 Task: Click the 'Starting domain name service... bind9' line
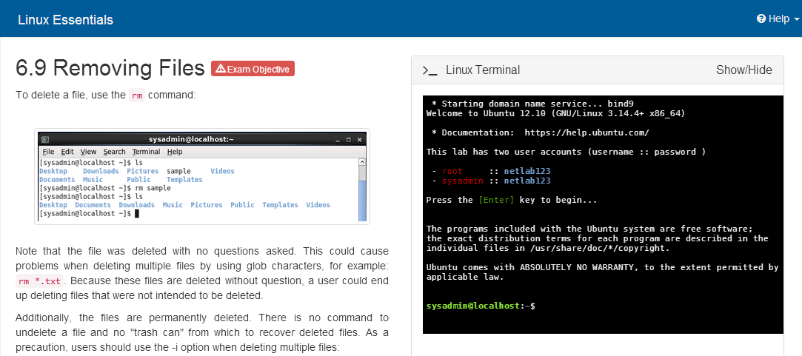coord(533,104)
